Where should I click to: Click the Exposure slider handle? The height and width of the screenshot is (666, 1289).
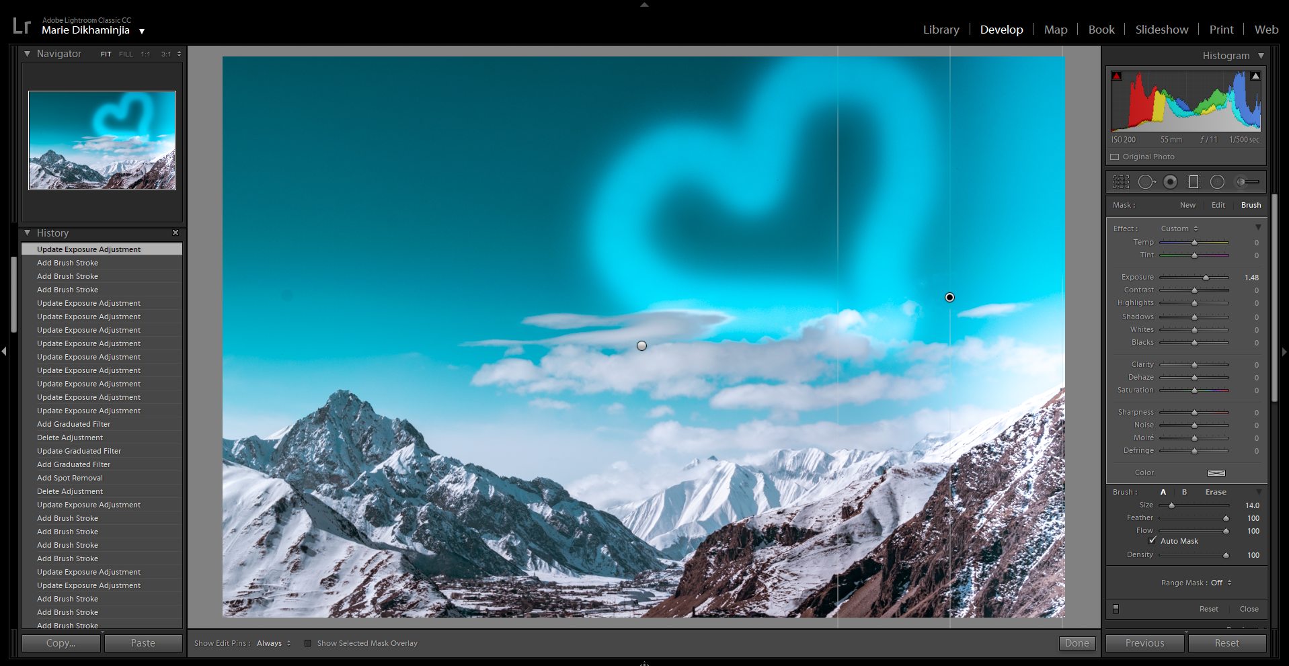click(x=1206, y=278)
